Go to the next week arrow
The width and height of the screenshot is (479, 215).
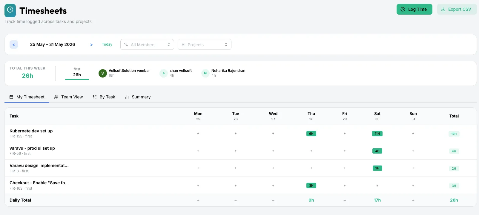[x=91, y=44]
